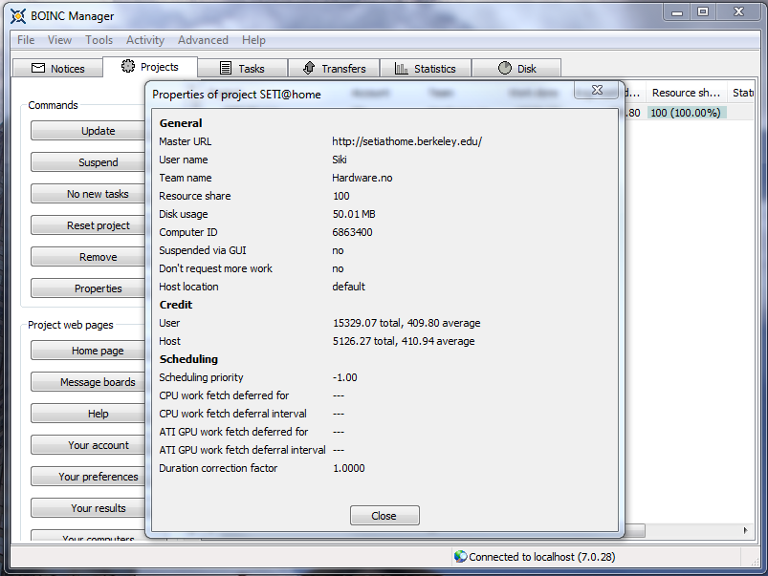Click the Statistics tab chart icon

tap(401, 68)
